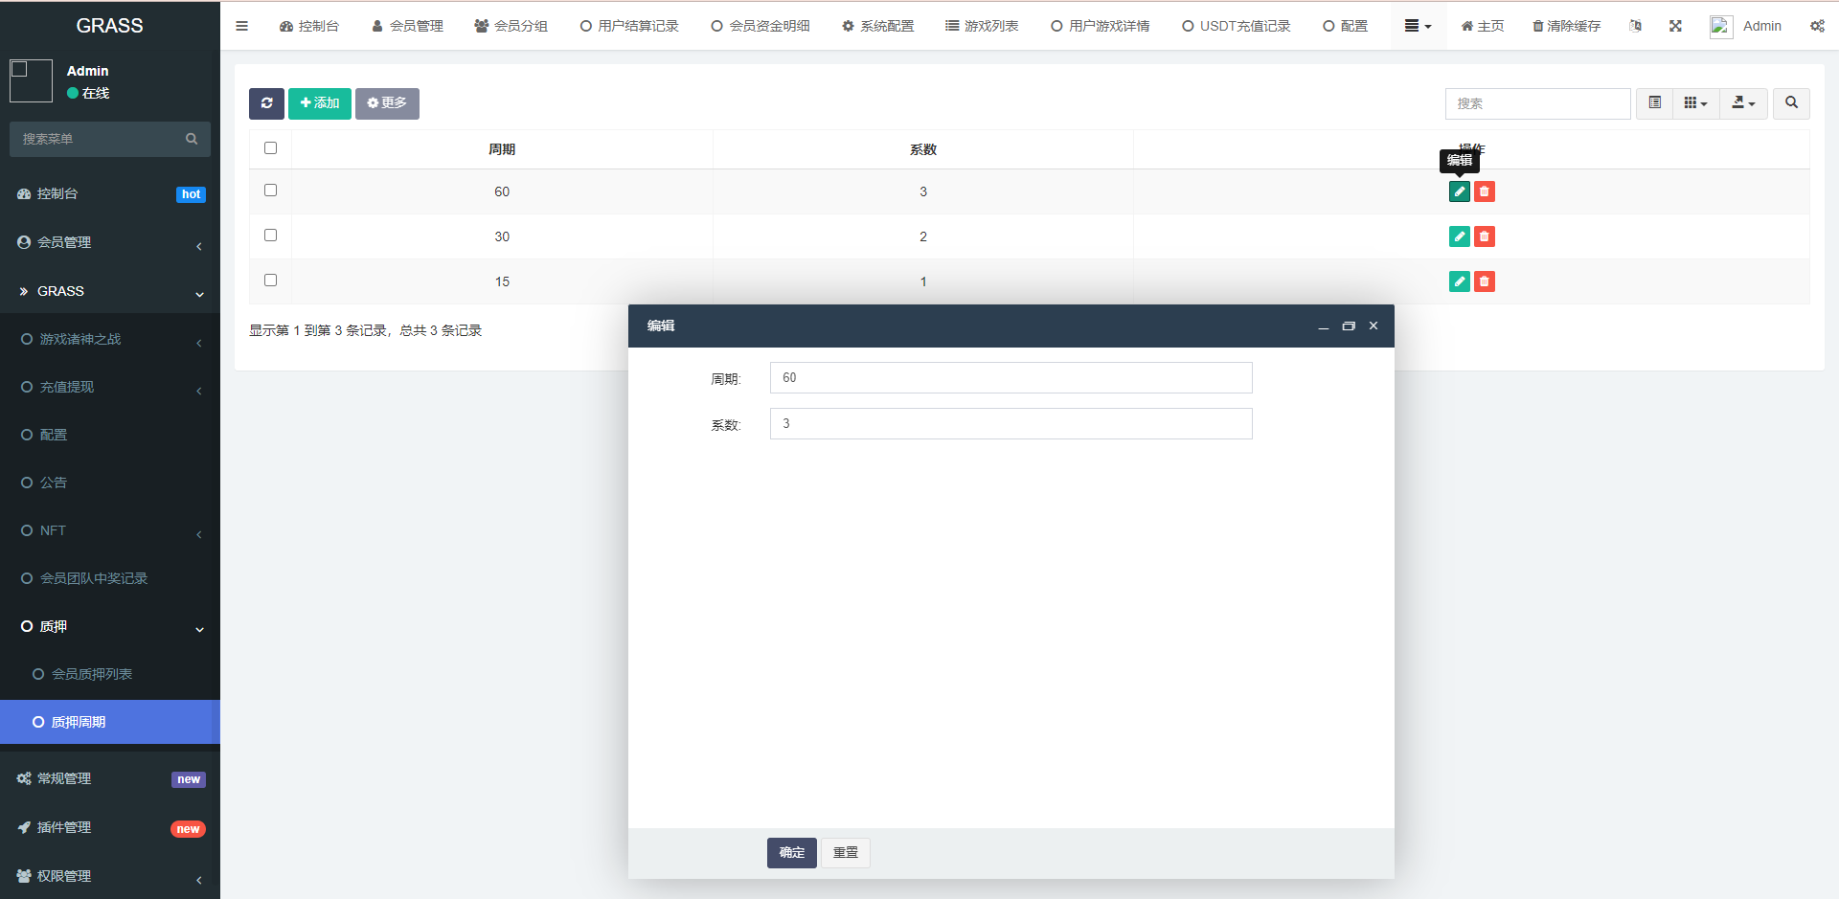Check the checkbox for the row with cycle 60
The height and width of the screenshot is (899, 1839).
(x=270, y=190)
